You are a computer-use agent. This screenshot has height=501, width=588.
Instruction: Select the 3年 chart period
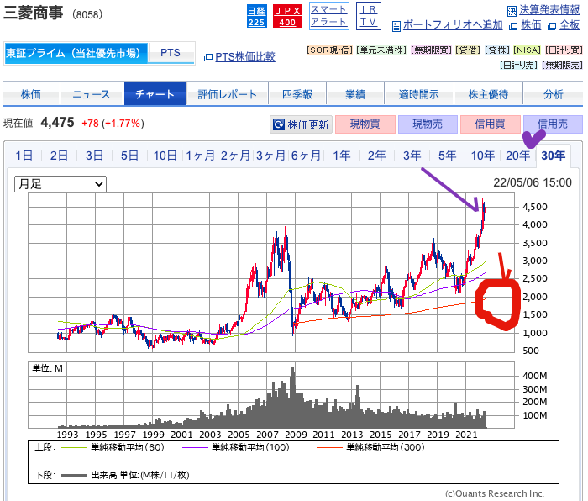(412, 156)
